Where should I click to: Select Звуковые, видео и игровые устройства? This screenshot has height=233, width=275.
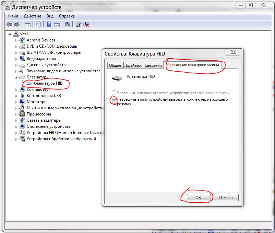63,71
